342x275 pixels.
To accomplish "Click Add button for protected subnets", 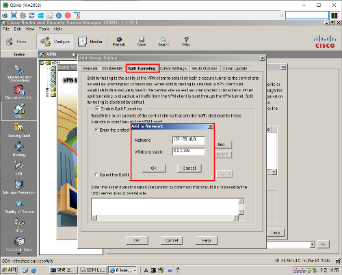I will (223, 145).
